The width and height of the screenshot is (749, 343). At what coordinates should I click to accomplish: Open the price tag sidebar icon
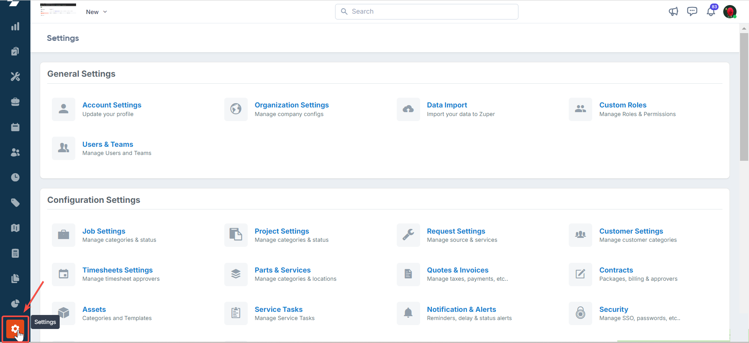(15, 203)
